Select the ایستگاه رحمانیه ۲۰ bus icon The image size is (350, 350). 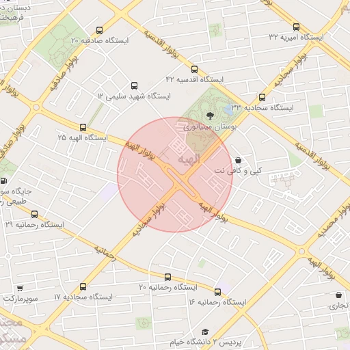[168, 277]
